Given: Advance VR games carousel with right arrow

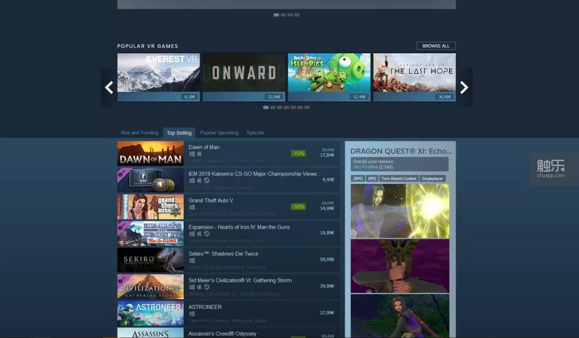Looking at the screenshot, I should (464, 87).
